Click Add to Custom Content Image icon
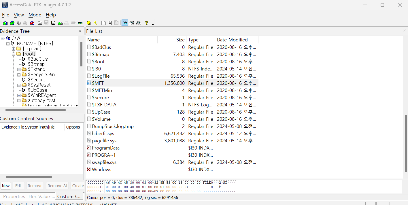 [60, 23]
